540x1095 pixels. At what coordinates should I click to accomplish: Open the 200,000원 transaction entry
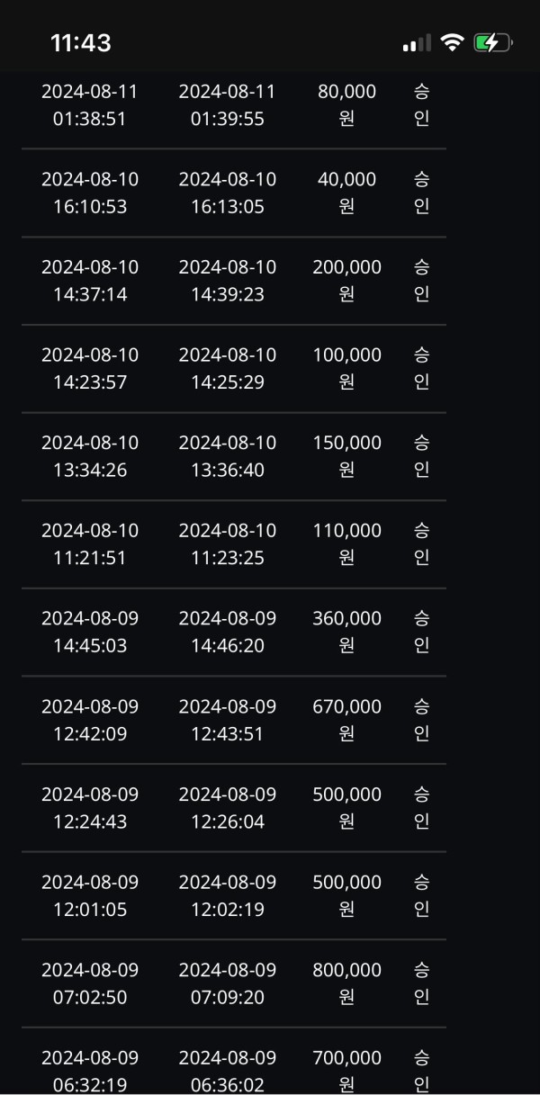234,281
